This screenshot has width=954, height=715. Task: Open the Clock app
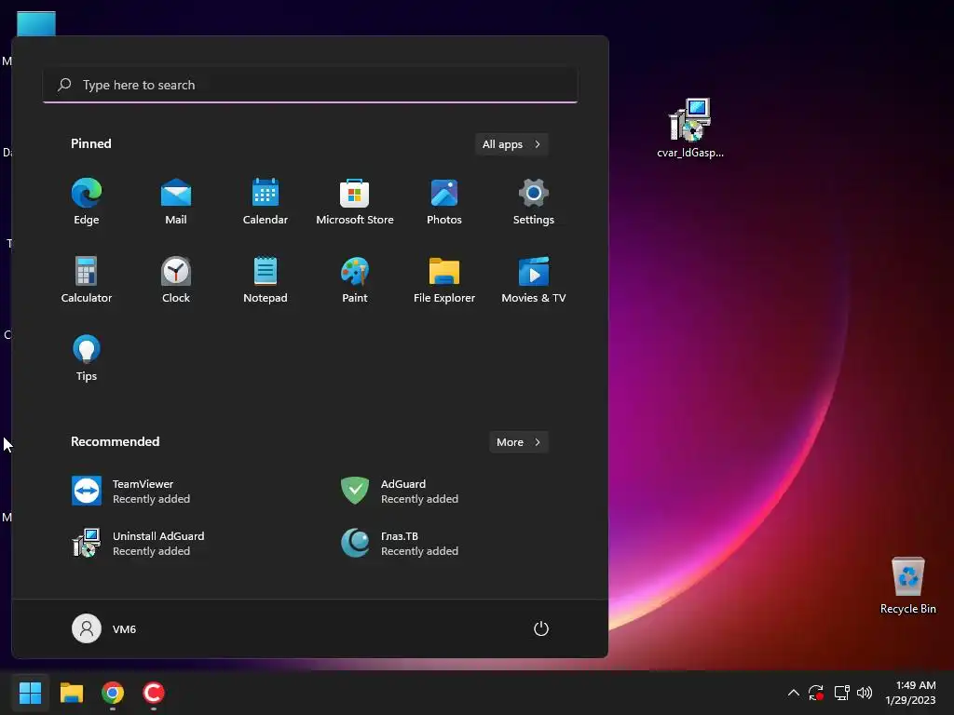[176, 279]
